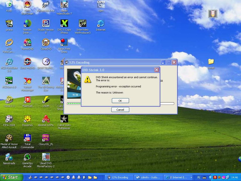Show hidden tray icons with the arrow
This screenshot has width=241, height=181.
pyautogui.click(x=210, y=178)
